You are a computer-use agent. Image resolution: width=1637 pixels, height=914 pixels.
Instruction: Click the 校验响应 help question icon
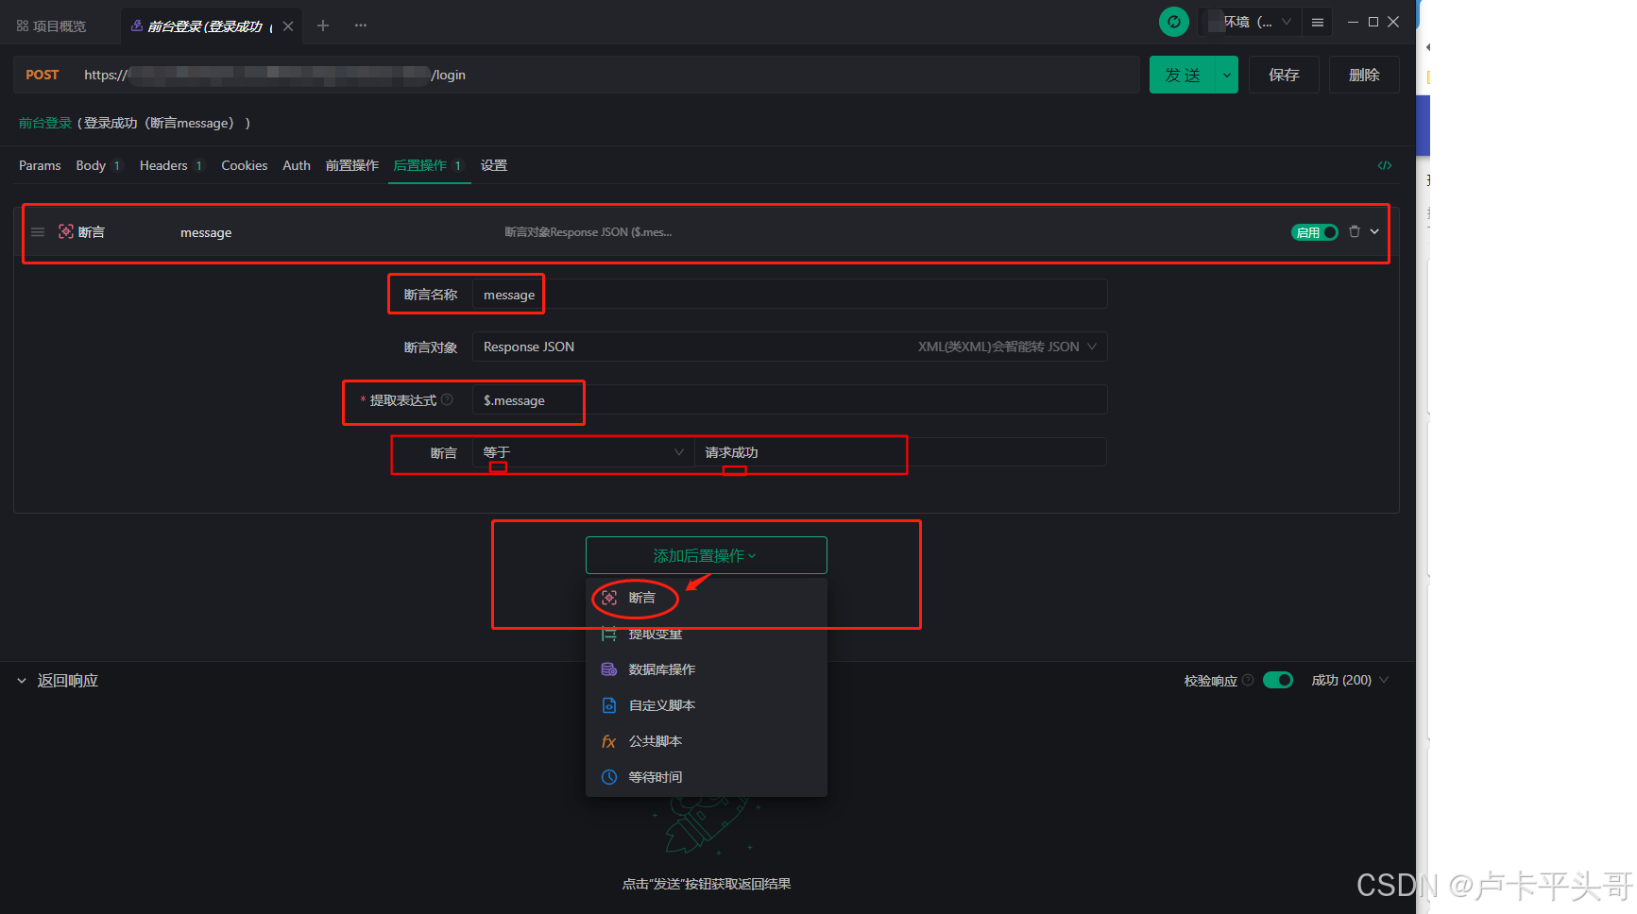[1248, 680]
